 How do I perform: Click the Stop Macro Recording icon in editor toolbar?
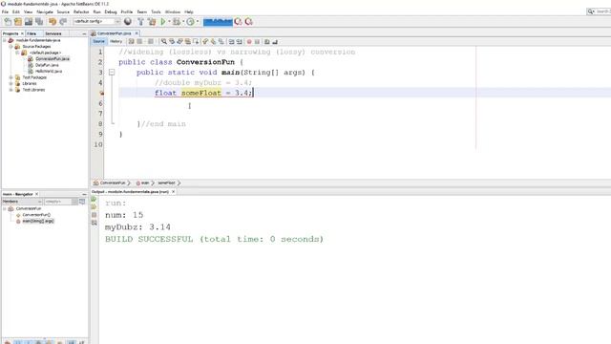coord(257,42)
